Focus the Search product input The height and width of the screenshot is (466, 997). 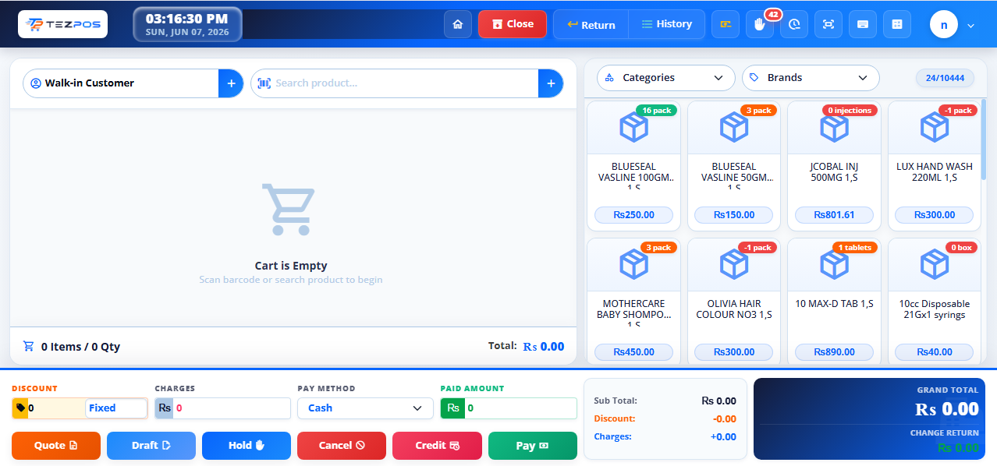pos(404,83)
